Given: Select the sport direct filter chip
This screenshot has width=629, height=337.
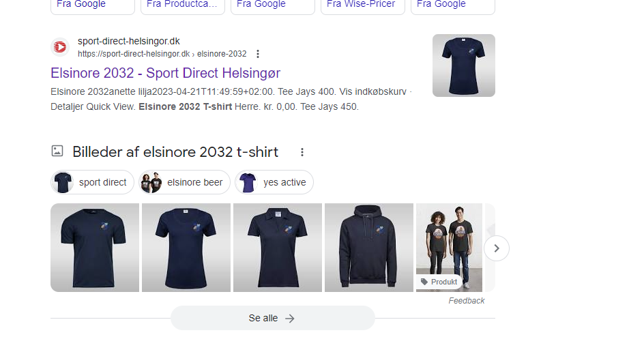Looking at the screenshot, I should point(92,182).
